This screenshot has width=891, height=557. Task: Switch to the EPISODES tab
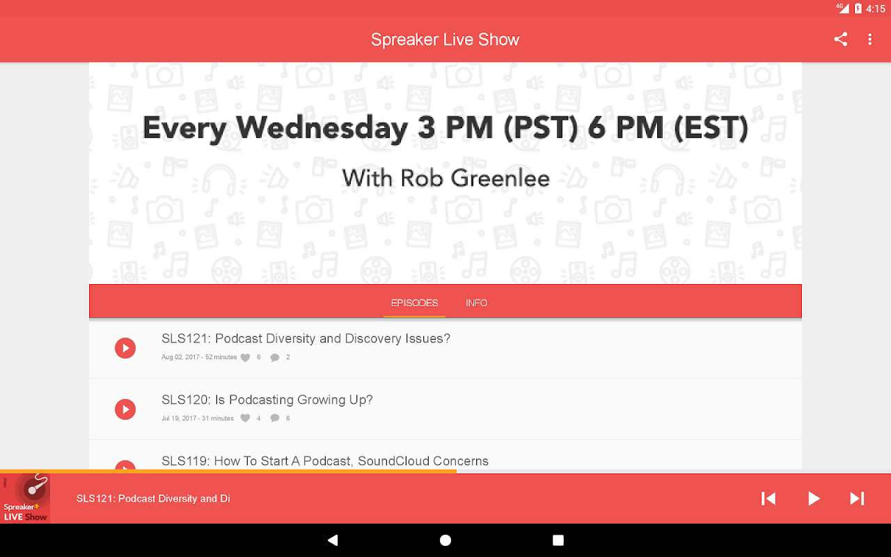(x=414, y=303)
